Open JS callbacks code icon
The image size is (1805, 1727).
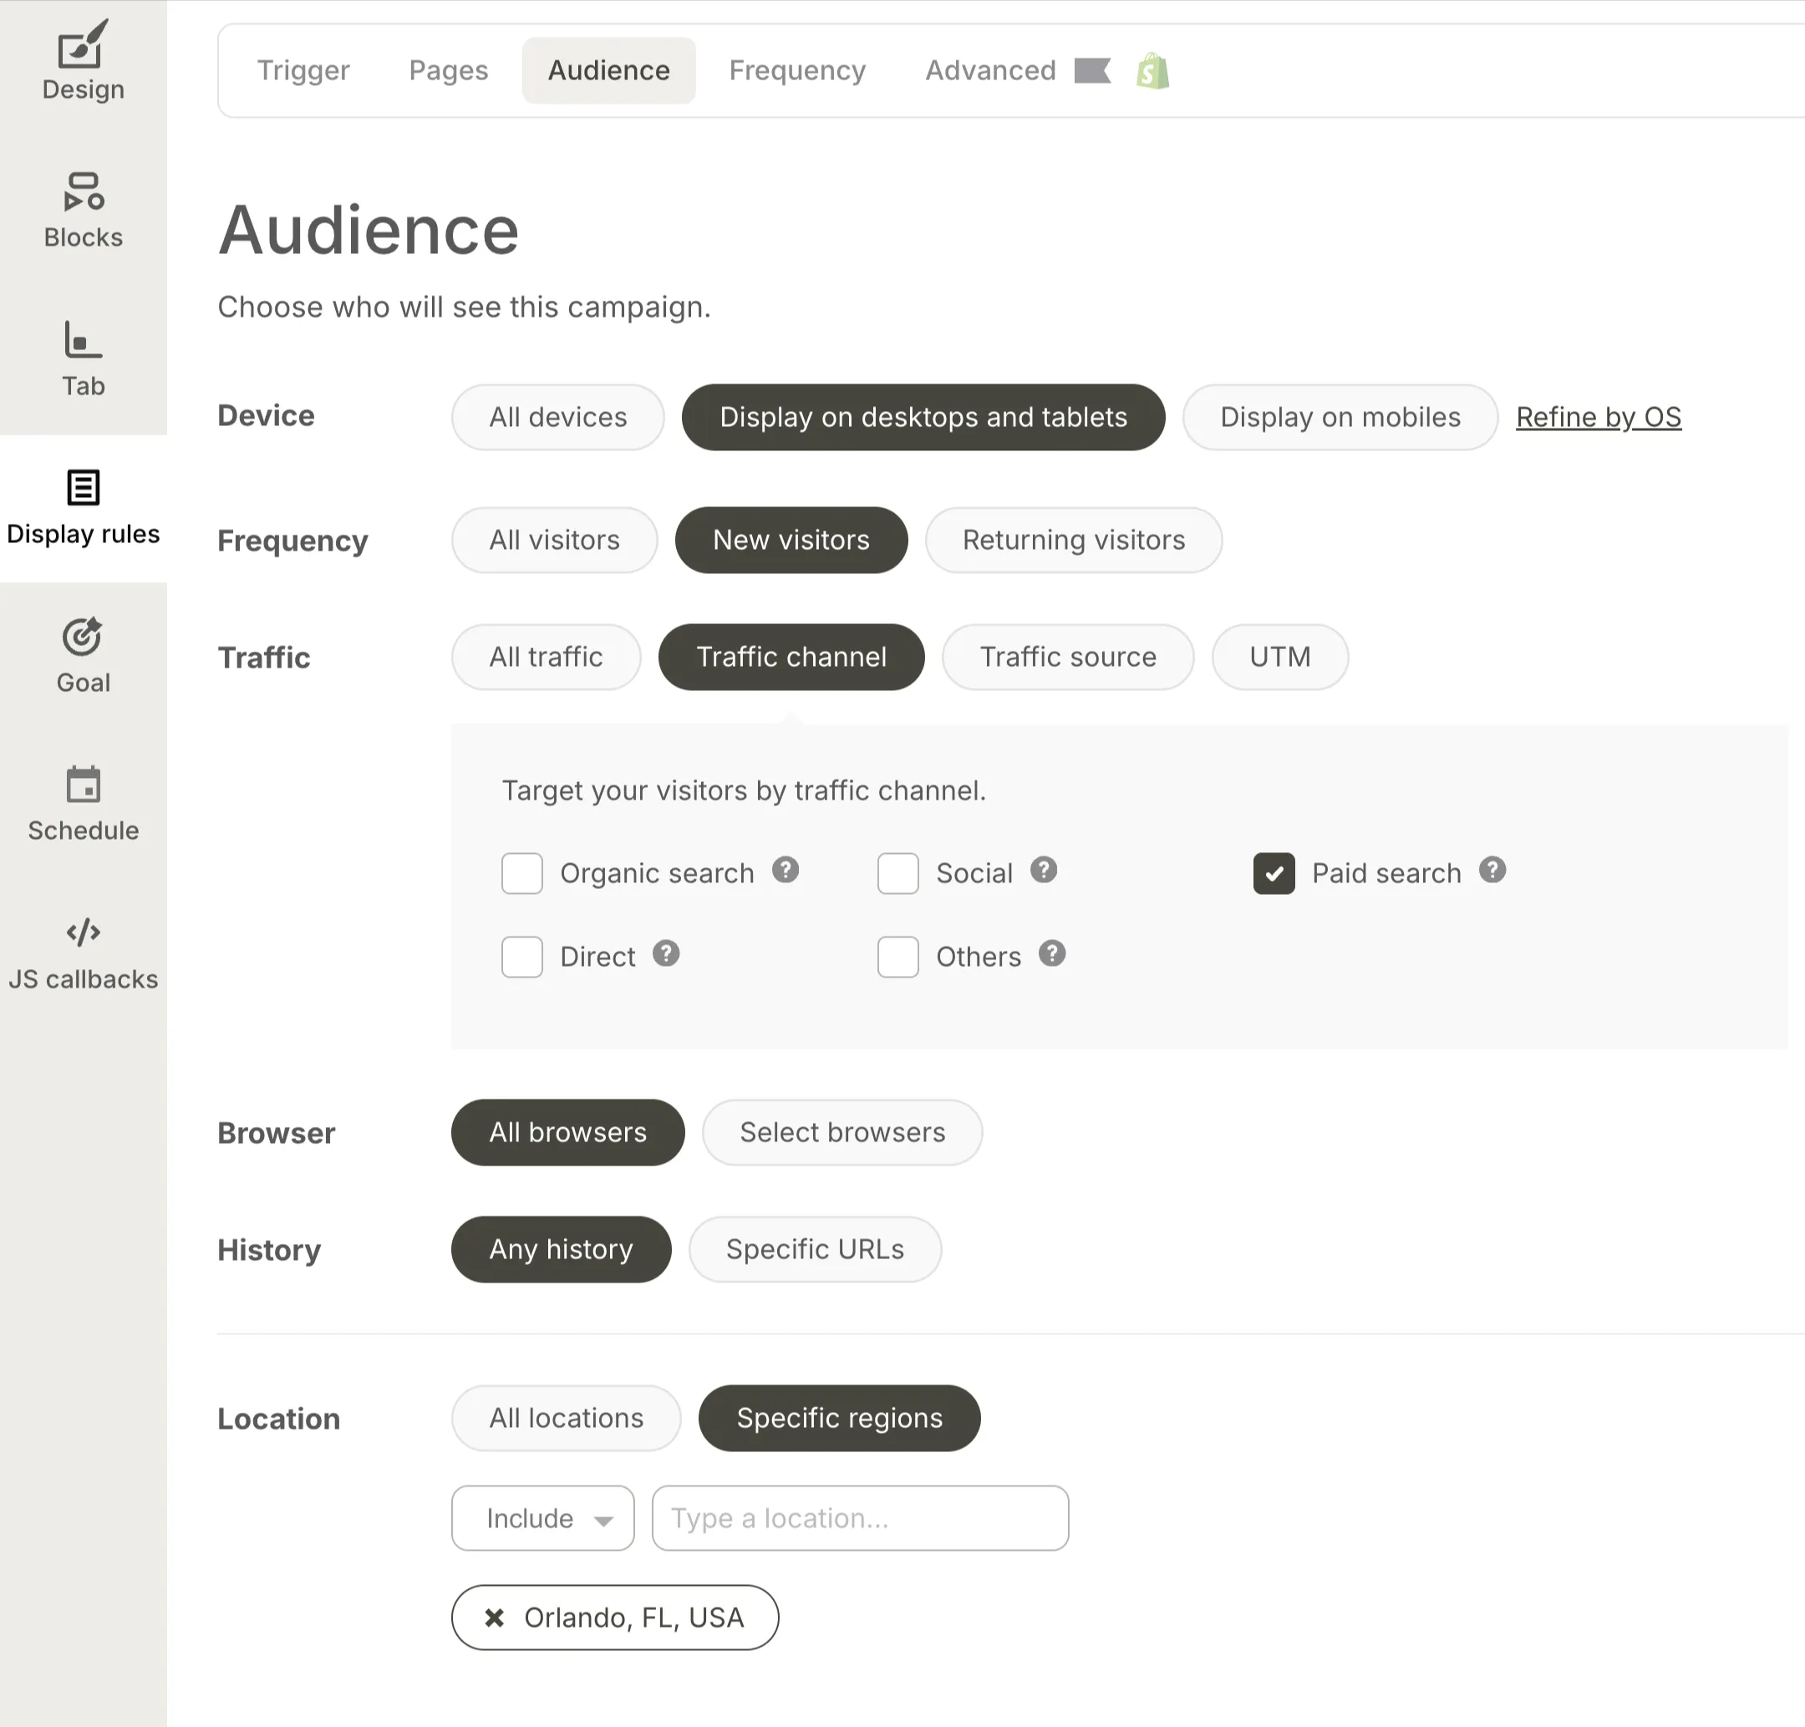pos(83,933)
